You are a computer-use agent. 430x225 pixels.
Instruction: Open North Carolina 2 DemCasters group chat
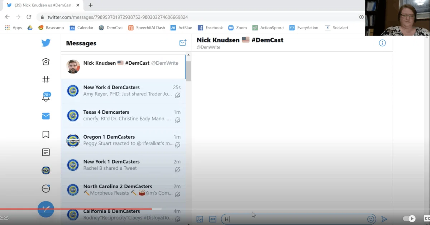[x=123, y=190]
